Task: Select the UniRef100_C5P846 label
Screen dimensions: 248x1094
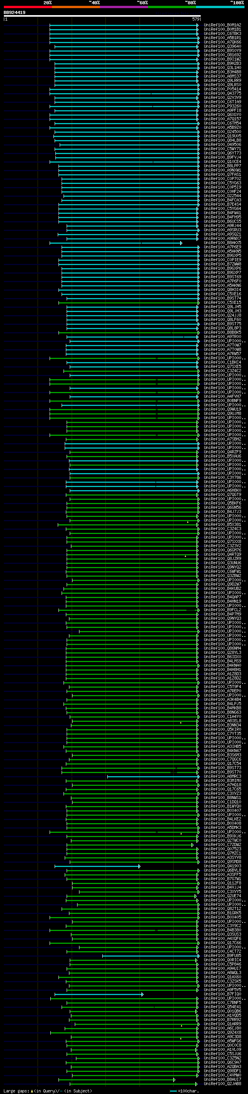Action: 222,964
